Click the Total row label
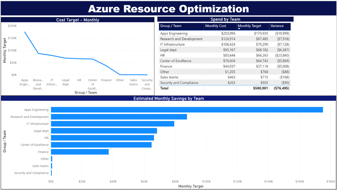 tap(164, 88)
